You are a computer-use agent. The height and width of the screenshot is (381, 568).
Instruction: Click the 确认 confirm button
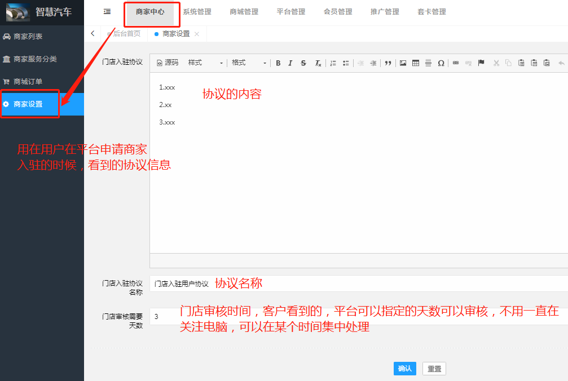tap(404, 369)
